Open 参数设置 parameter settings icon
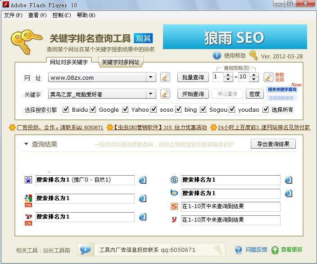 point(268,77)
